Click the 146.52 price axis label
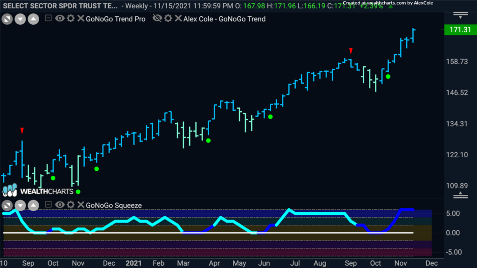The image size is (477, 268). tap(457, 93)
